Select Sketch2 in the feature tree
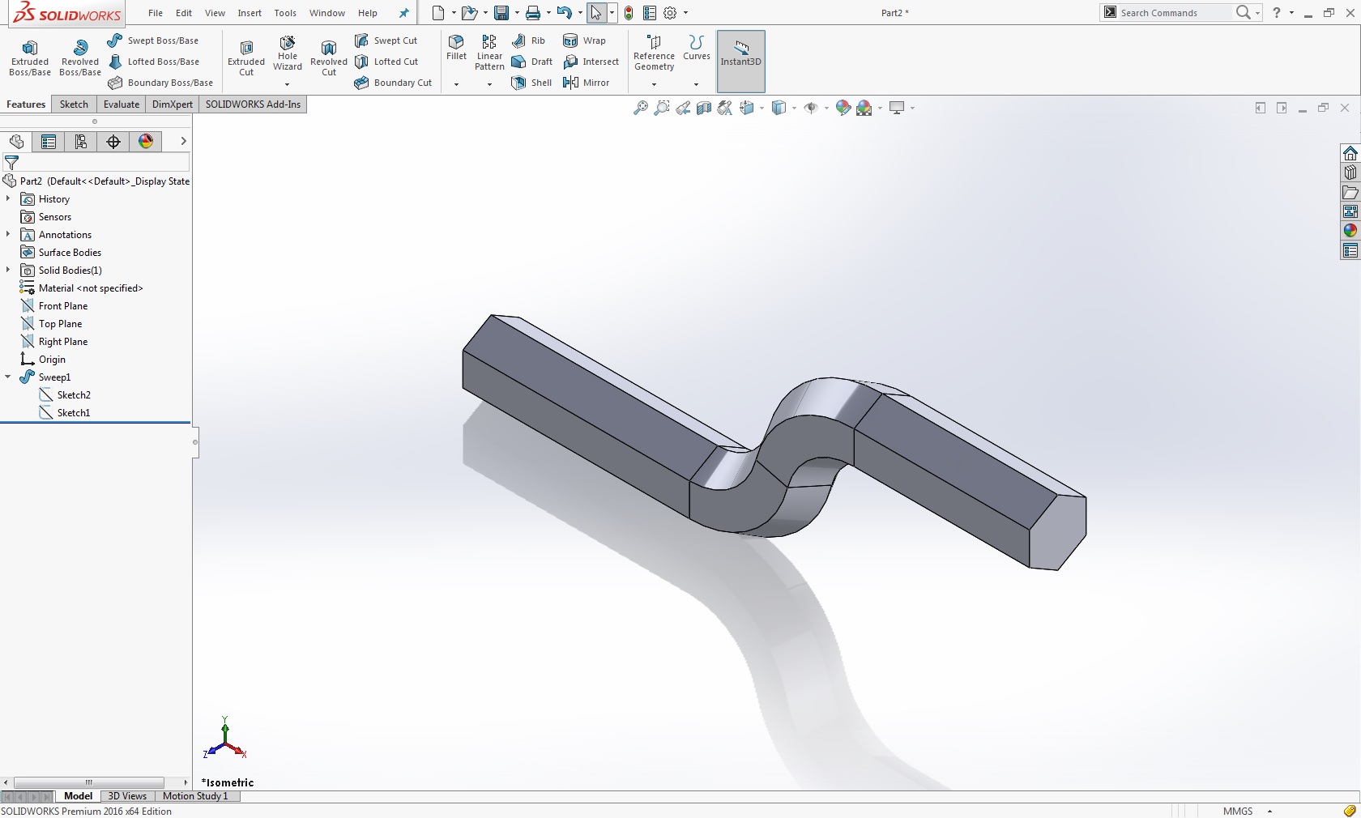 (x=74, y=395)
